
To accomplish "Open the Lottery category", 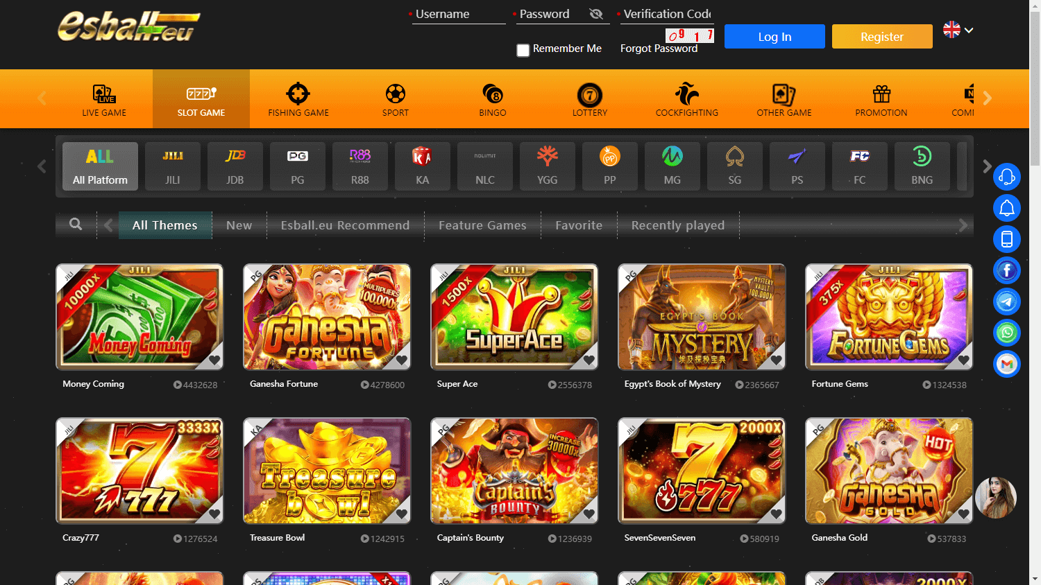I will [590, 99].
